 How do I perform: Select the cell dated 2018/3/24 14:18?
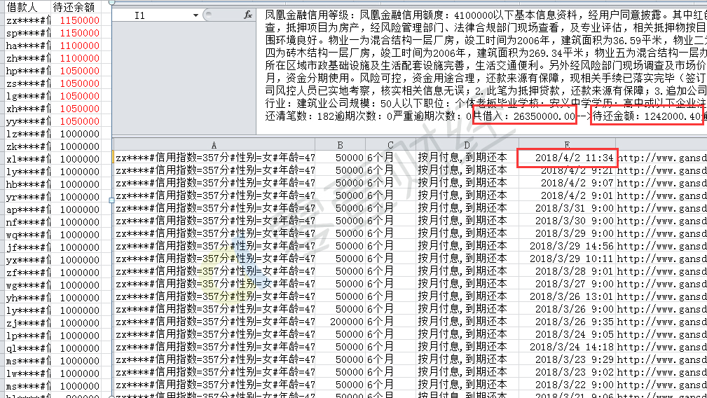[x=568, y=347]
